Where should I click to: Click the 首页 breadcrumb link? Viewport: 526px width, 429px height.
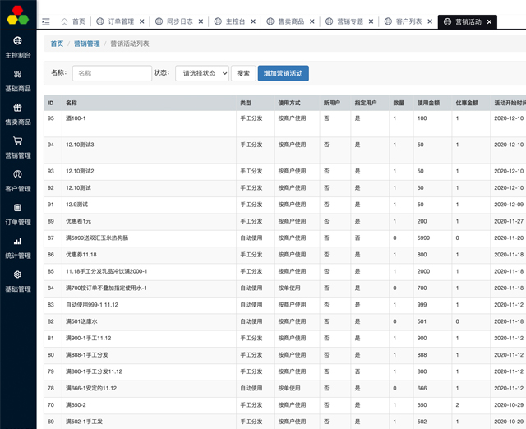pos(57,44)
